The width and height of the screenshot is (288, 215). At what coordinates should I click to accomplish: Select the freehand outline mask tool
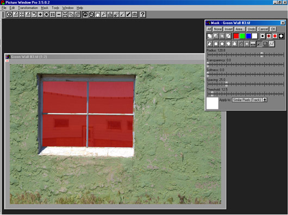click(210, 44)
